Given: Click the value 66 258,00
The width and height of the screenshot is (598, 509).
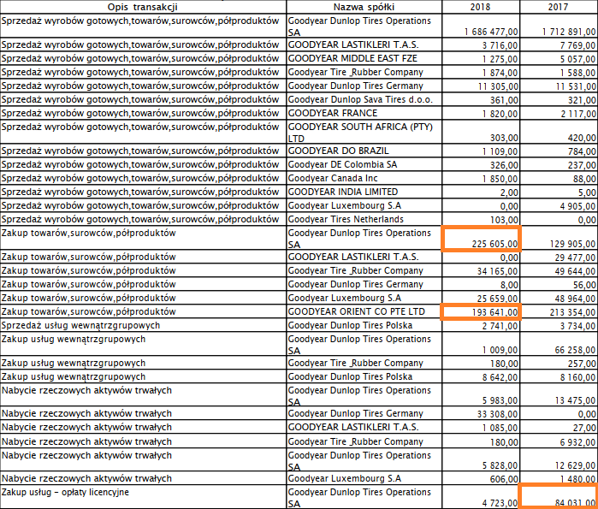Looking at the screenshot, I should 576,350.
